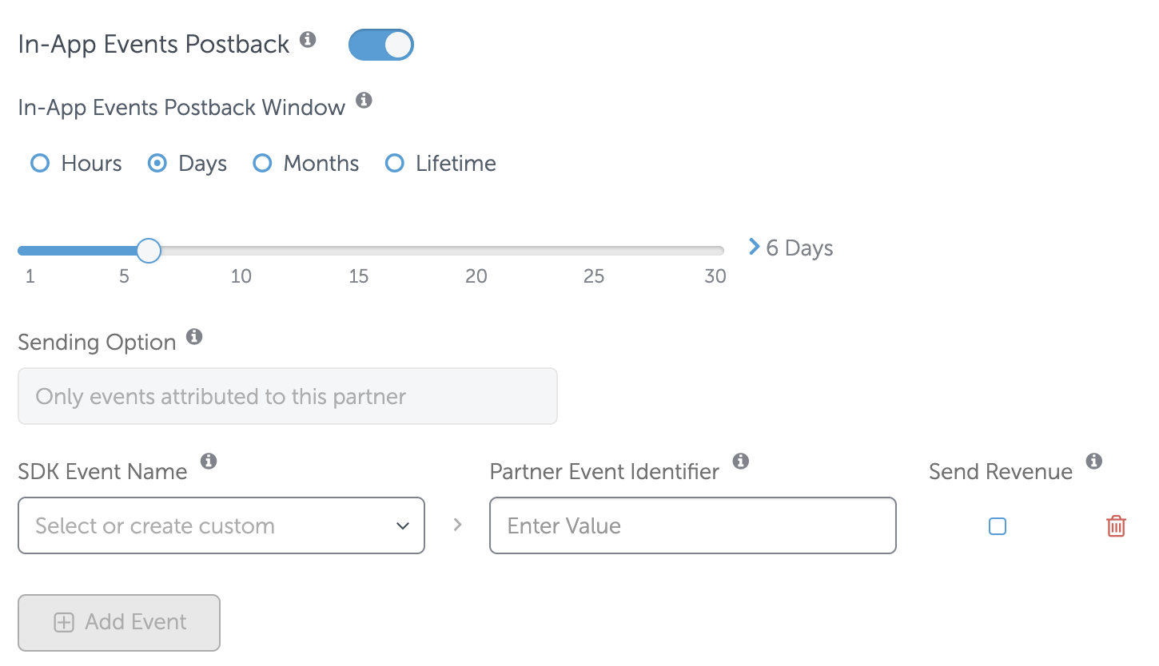Click info icon next to Postback Window
The width and height of the screenshot is (1159, 666).
click(x=364, y=101)
